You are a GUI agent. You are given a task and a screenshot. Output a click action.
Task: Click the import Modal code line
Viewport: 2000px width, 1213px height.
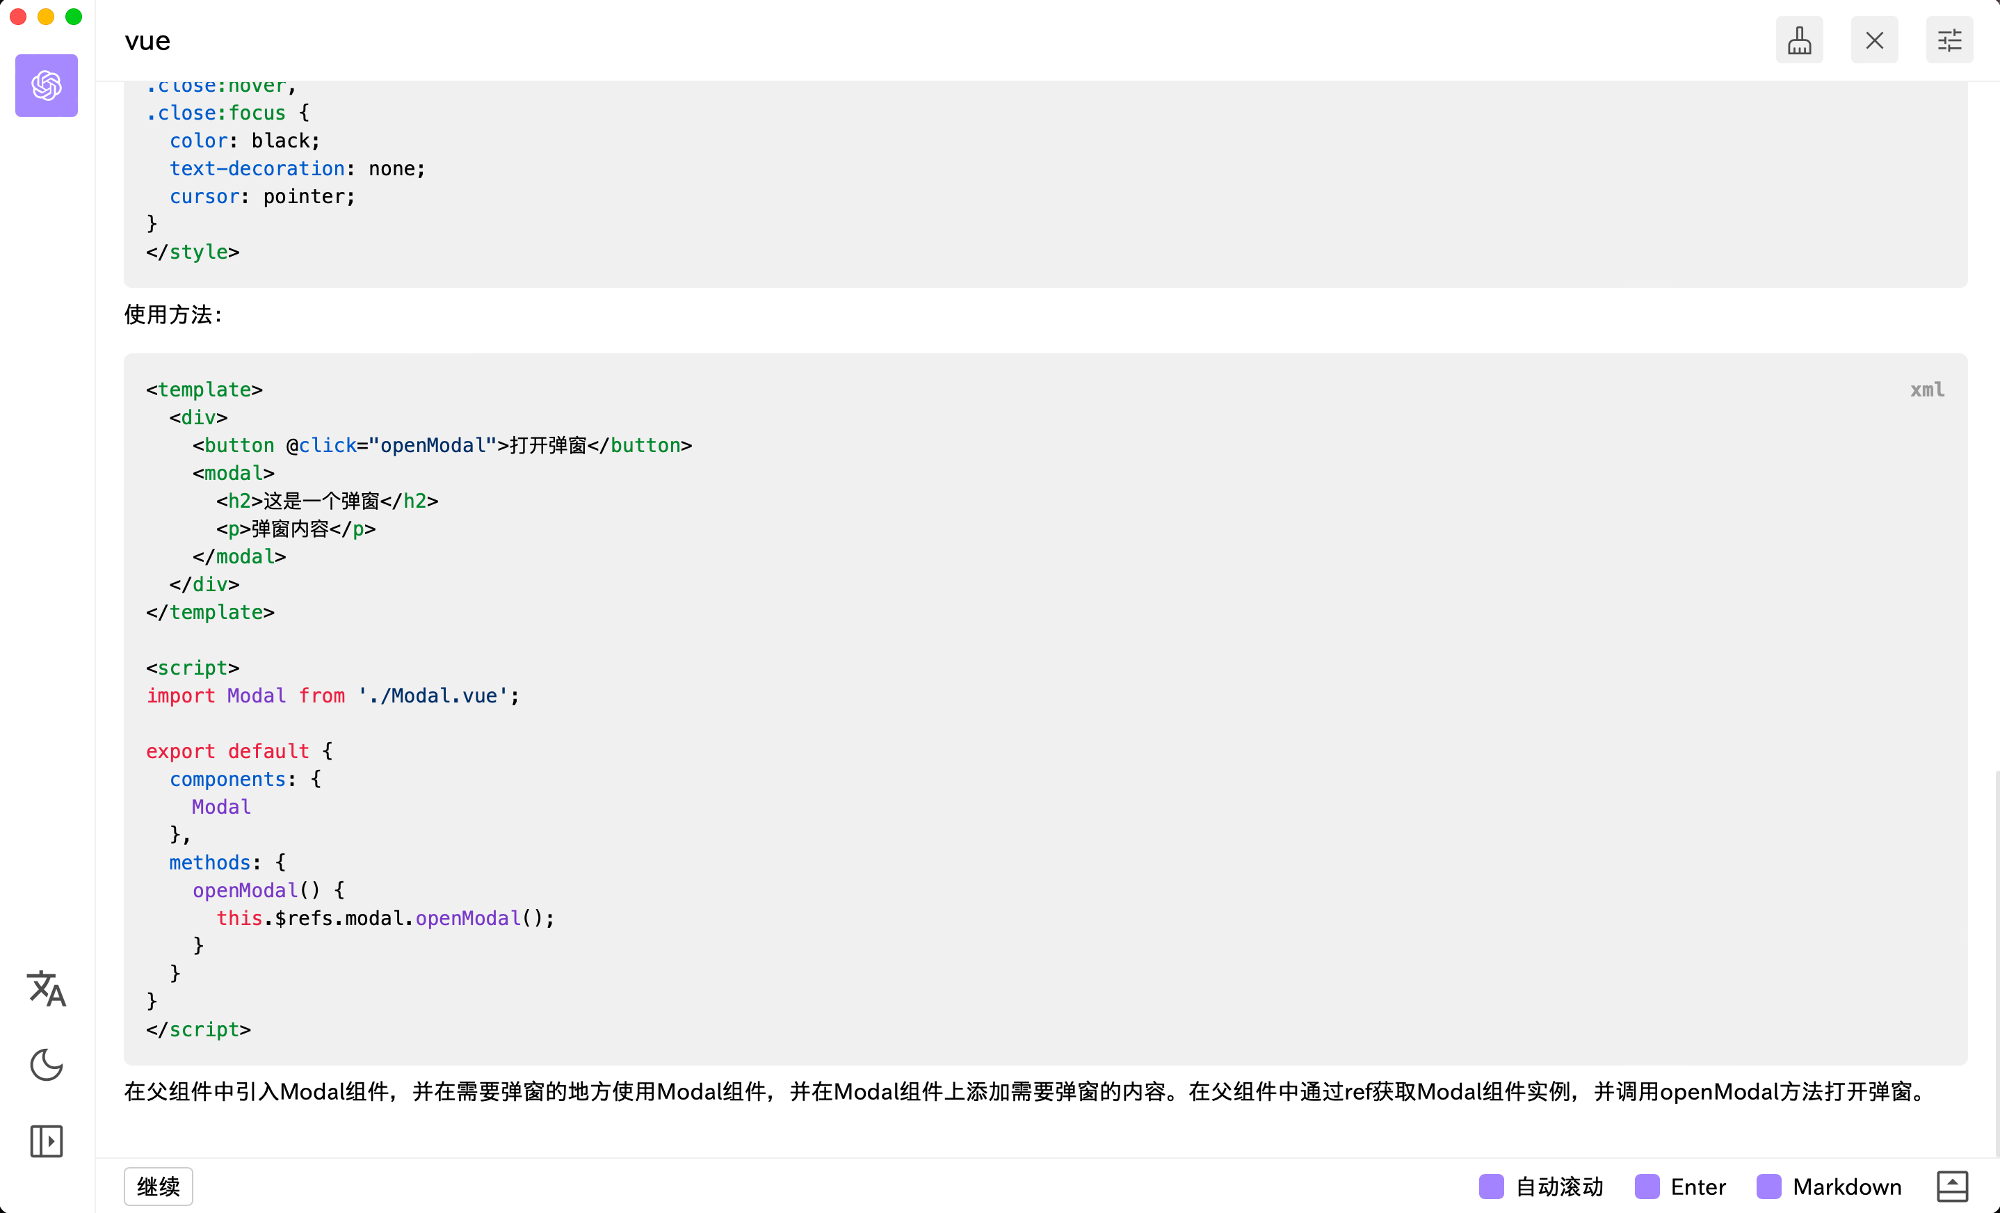pos(333,696)
